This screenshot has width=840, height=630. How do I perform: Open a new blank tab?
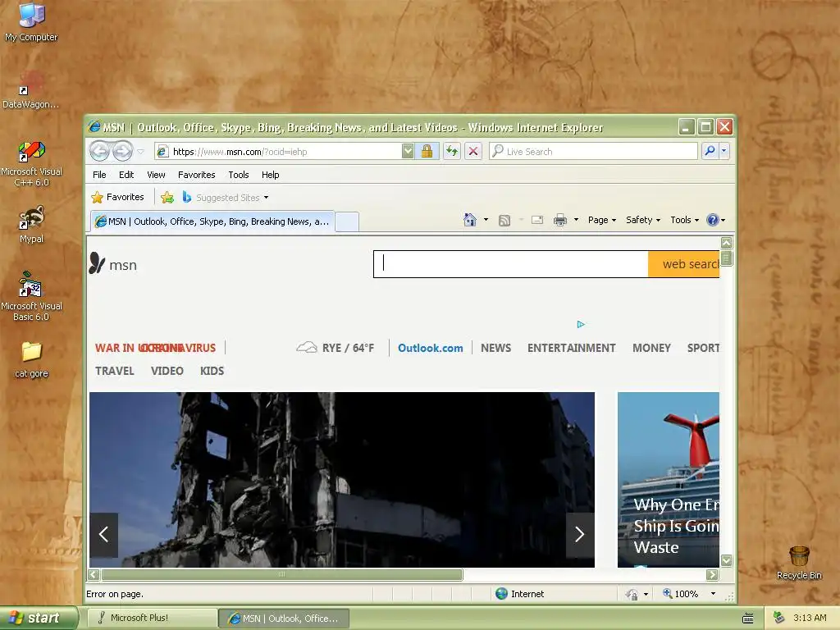click(347, 221)
